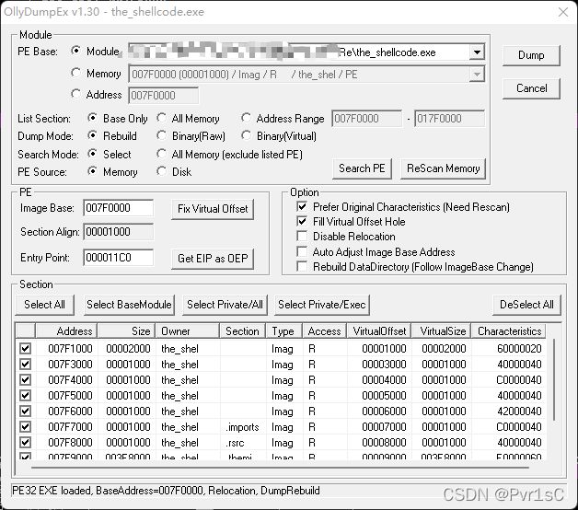Sort by Section column header
Image resolution: width=578 pixels, height=510 pixels.
tap(243, 331)
